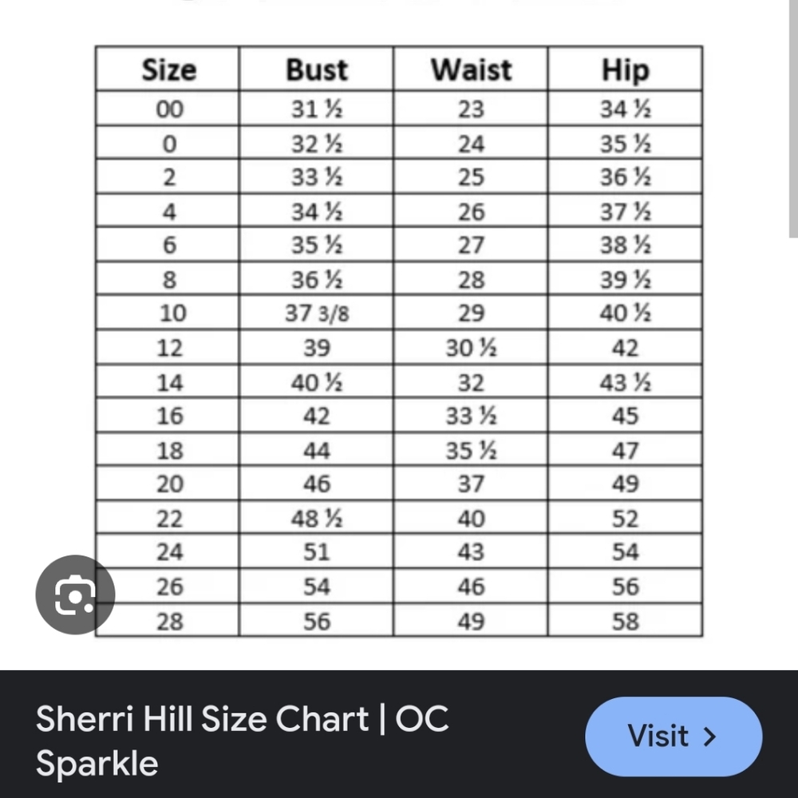Click the Visit button
Image resolution: width=798 pixels, height=798 pixels.
(x=674, y=736)
